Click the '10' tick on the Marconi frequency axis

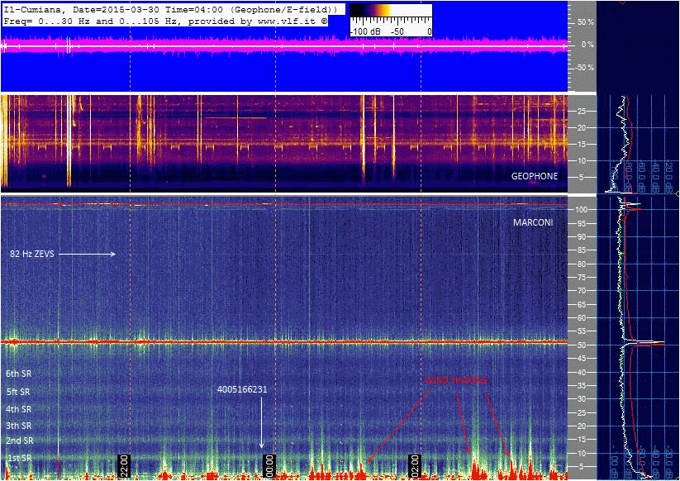click(x=582, y=454)
